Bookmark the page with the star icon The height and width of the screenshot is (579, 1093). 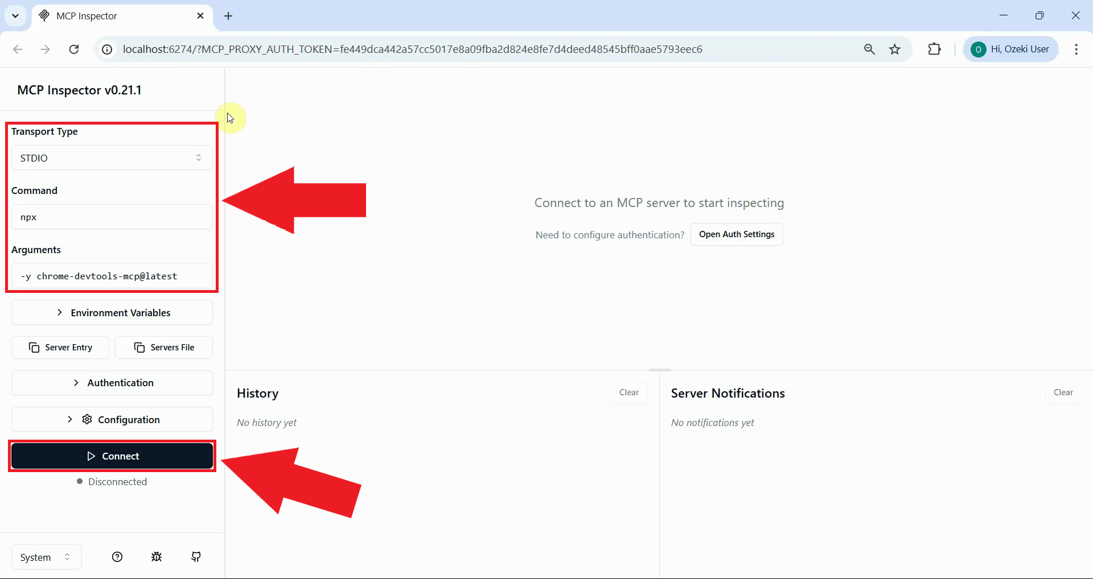(895, 49)
